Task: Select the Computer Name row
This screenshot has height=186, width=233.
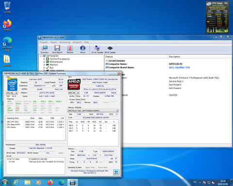Action: (x=168, y=64)
